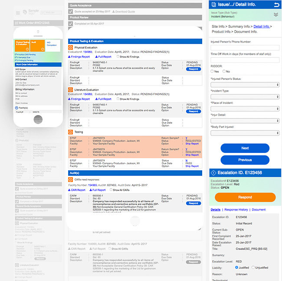Image resolution: width=282 pixels, height=281 pixels.
Task: Toggle Show All Findings under Literature Evaluation
Action: (x=118, y=99)
